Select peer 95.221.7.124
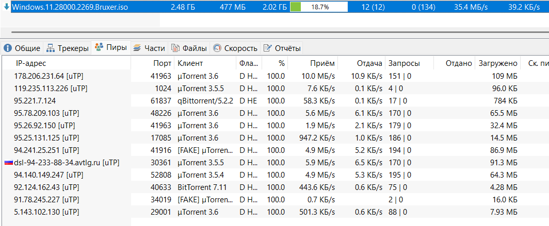Viewport: 549px width, 226px height. 35,101
